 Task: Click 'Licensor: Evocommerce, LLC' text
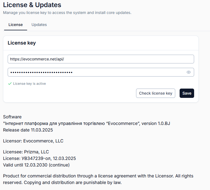pyautogui.click(x=33, y=141)
